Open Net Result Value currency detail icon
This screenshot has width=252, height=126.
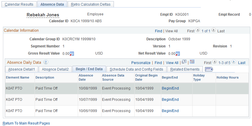(178, 54)
